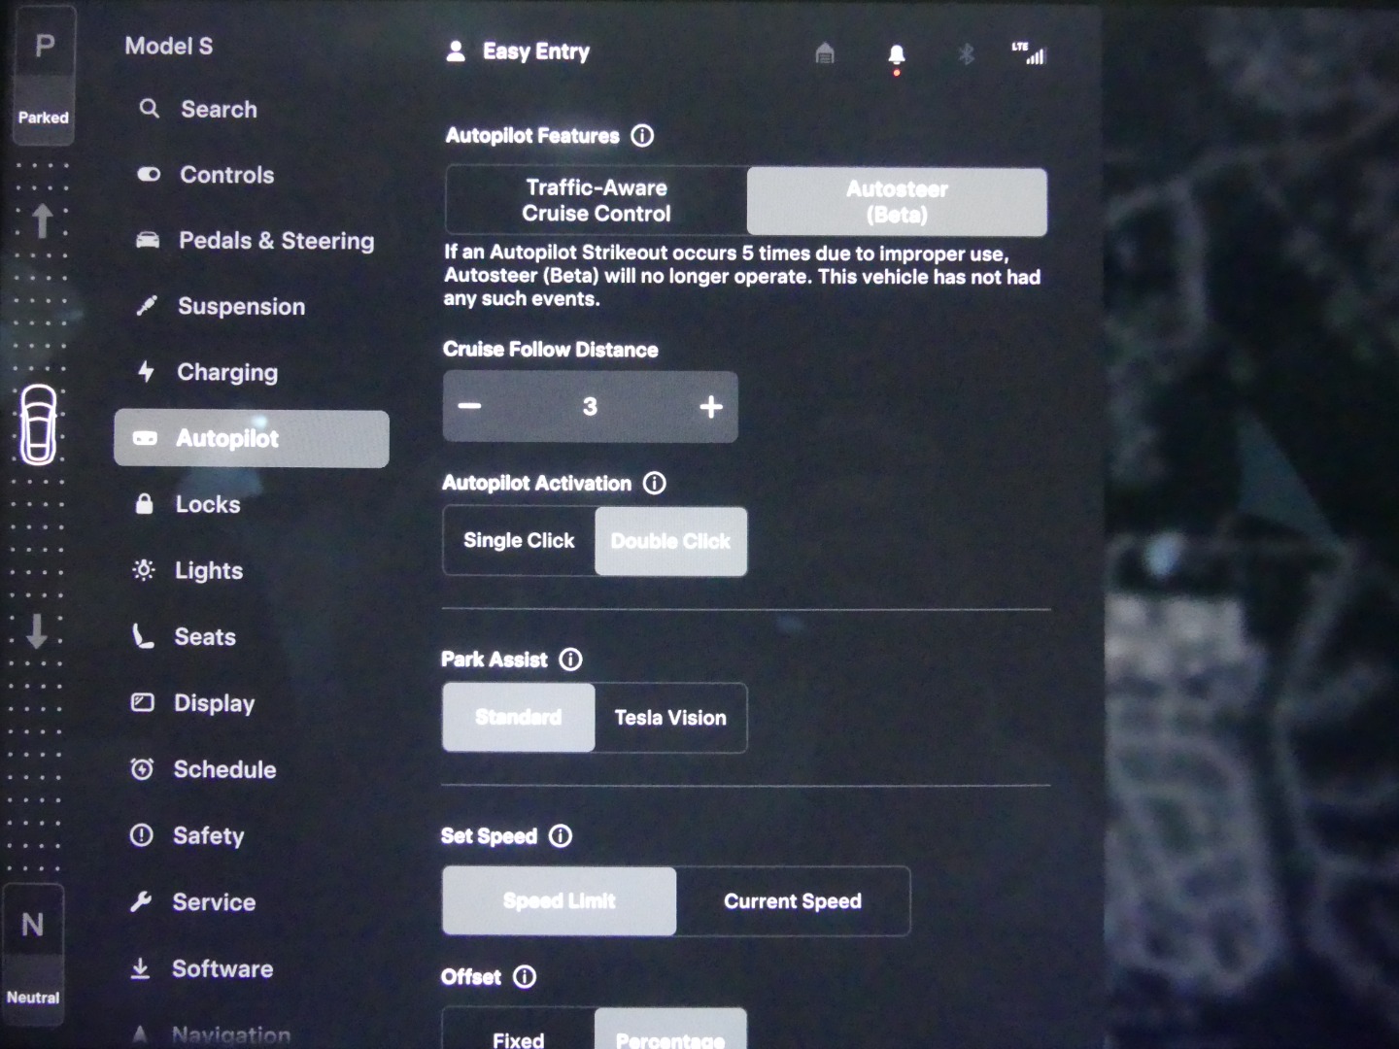This screenshot has height=1049, width=1399.
Task: Select Traffic-Aware Cruise Control option
Action: [597, 201]
